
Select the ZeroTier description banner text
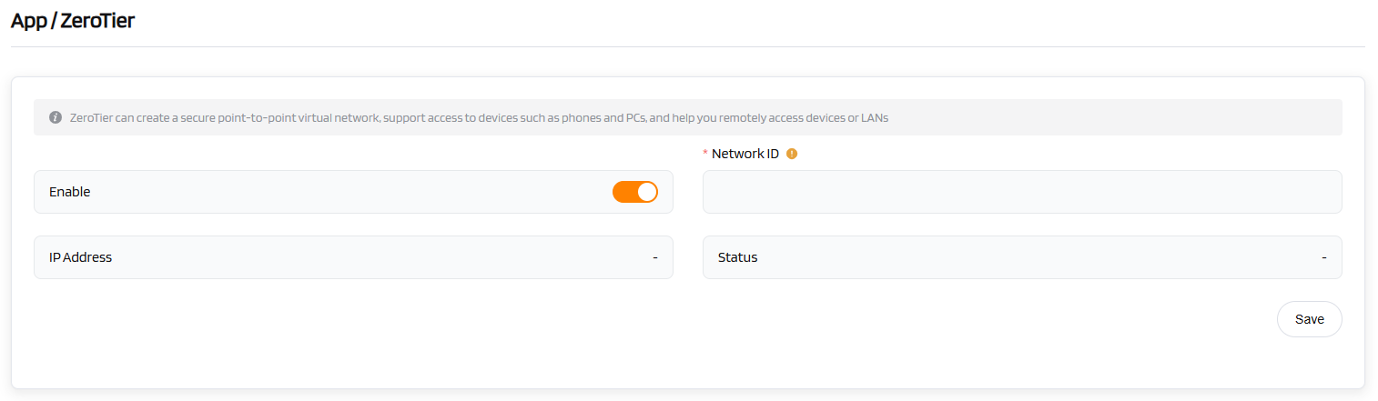(478, 118)
